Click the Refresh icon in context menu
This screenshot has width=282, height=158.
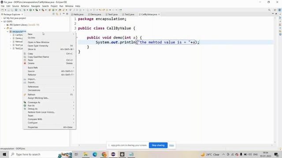25,94
